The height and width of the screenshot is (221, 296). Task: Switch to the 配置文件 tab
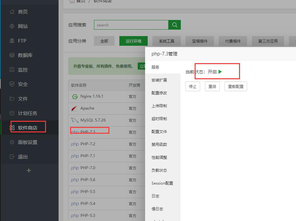coord(163,131)
